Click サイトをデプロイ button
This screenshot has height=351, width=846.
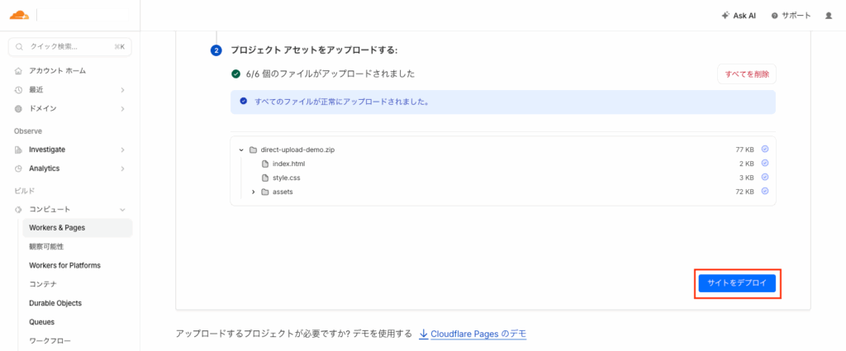tap(737, 283)
